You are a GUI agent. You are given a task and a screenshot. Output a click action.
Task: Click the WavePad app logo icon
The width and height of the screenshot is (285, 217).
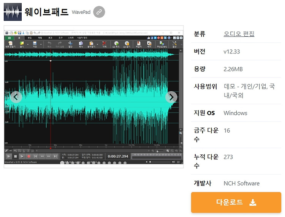[13, 12]
